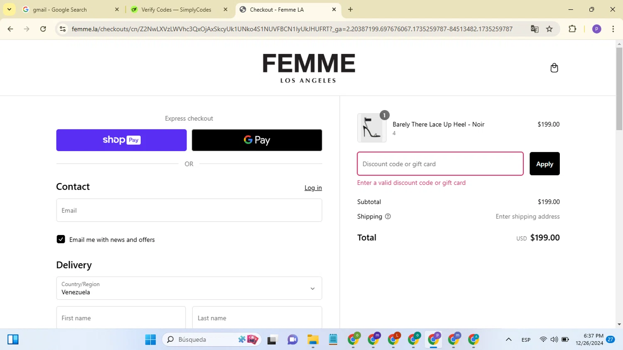Viewport: 623px width, 350px height.
Task: Click the Discount code or gift card field
Action: [x=440, y=164]
